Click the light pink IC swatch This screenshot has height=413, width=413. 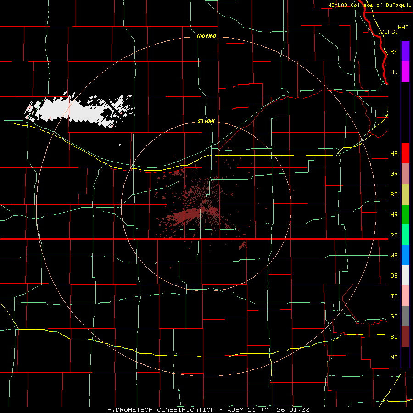[405, 296]
